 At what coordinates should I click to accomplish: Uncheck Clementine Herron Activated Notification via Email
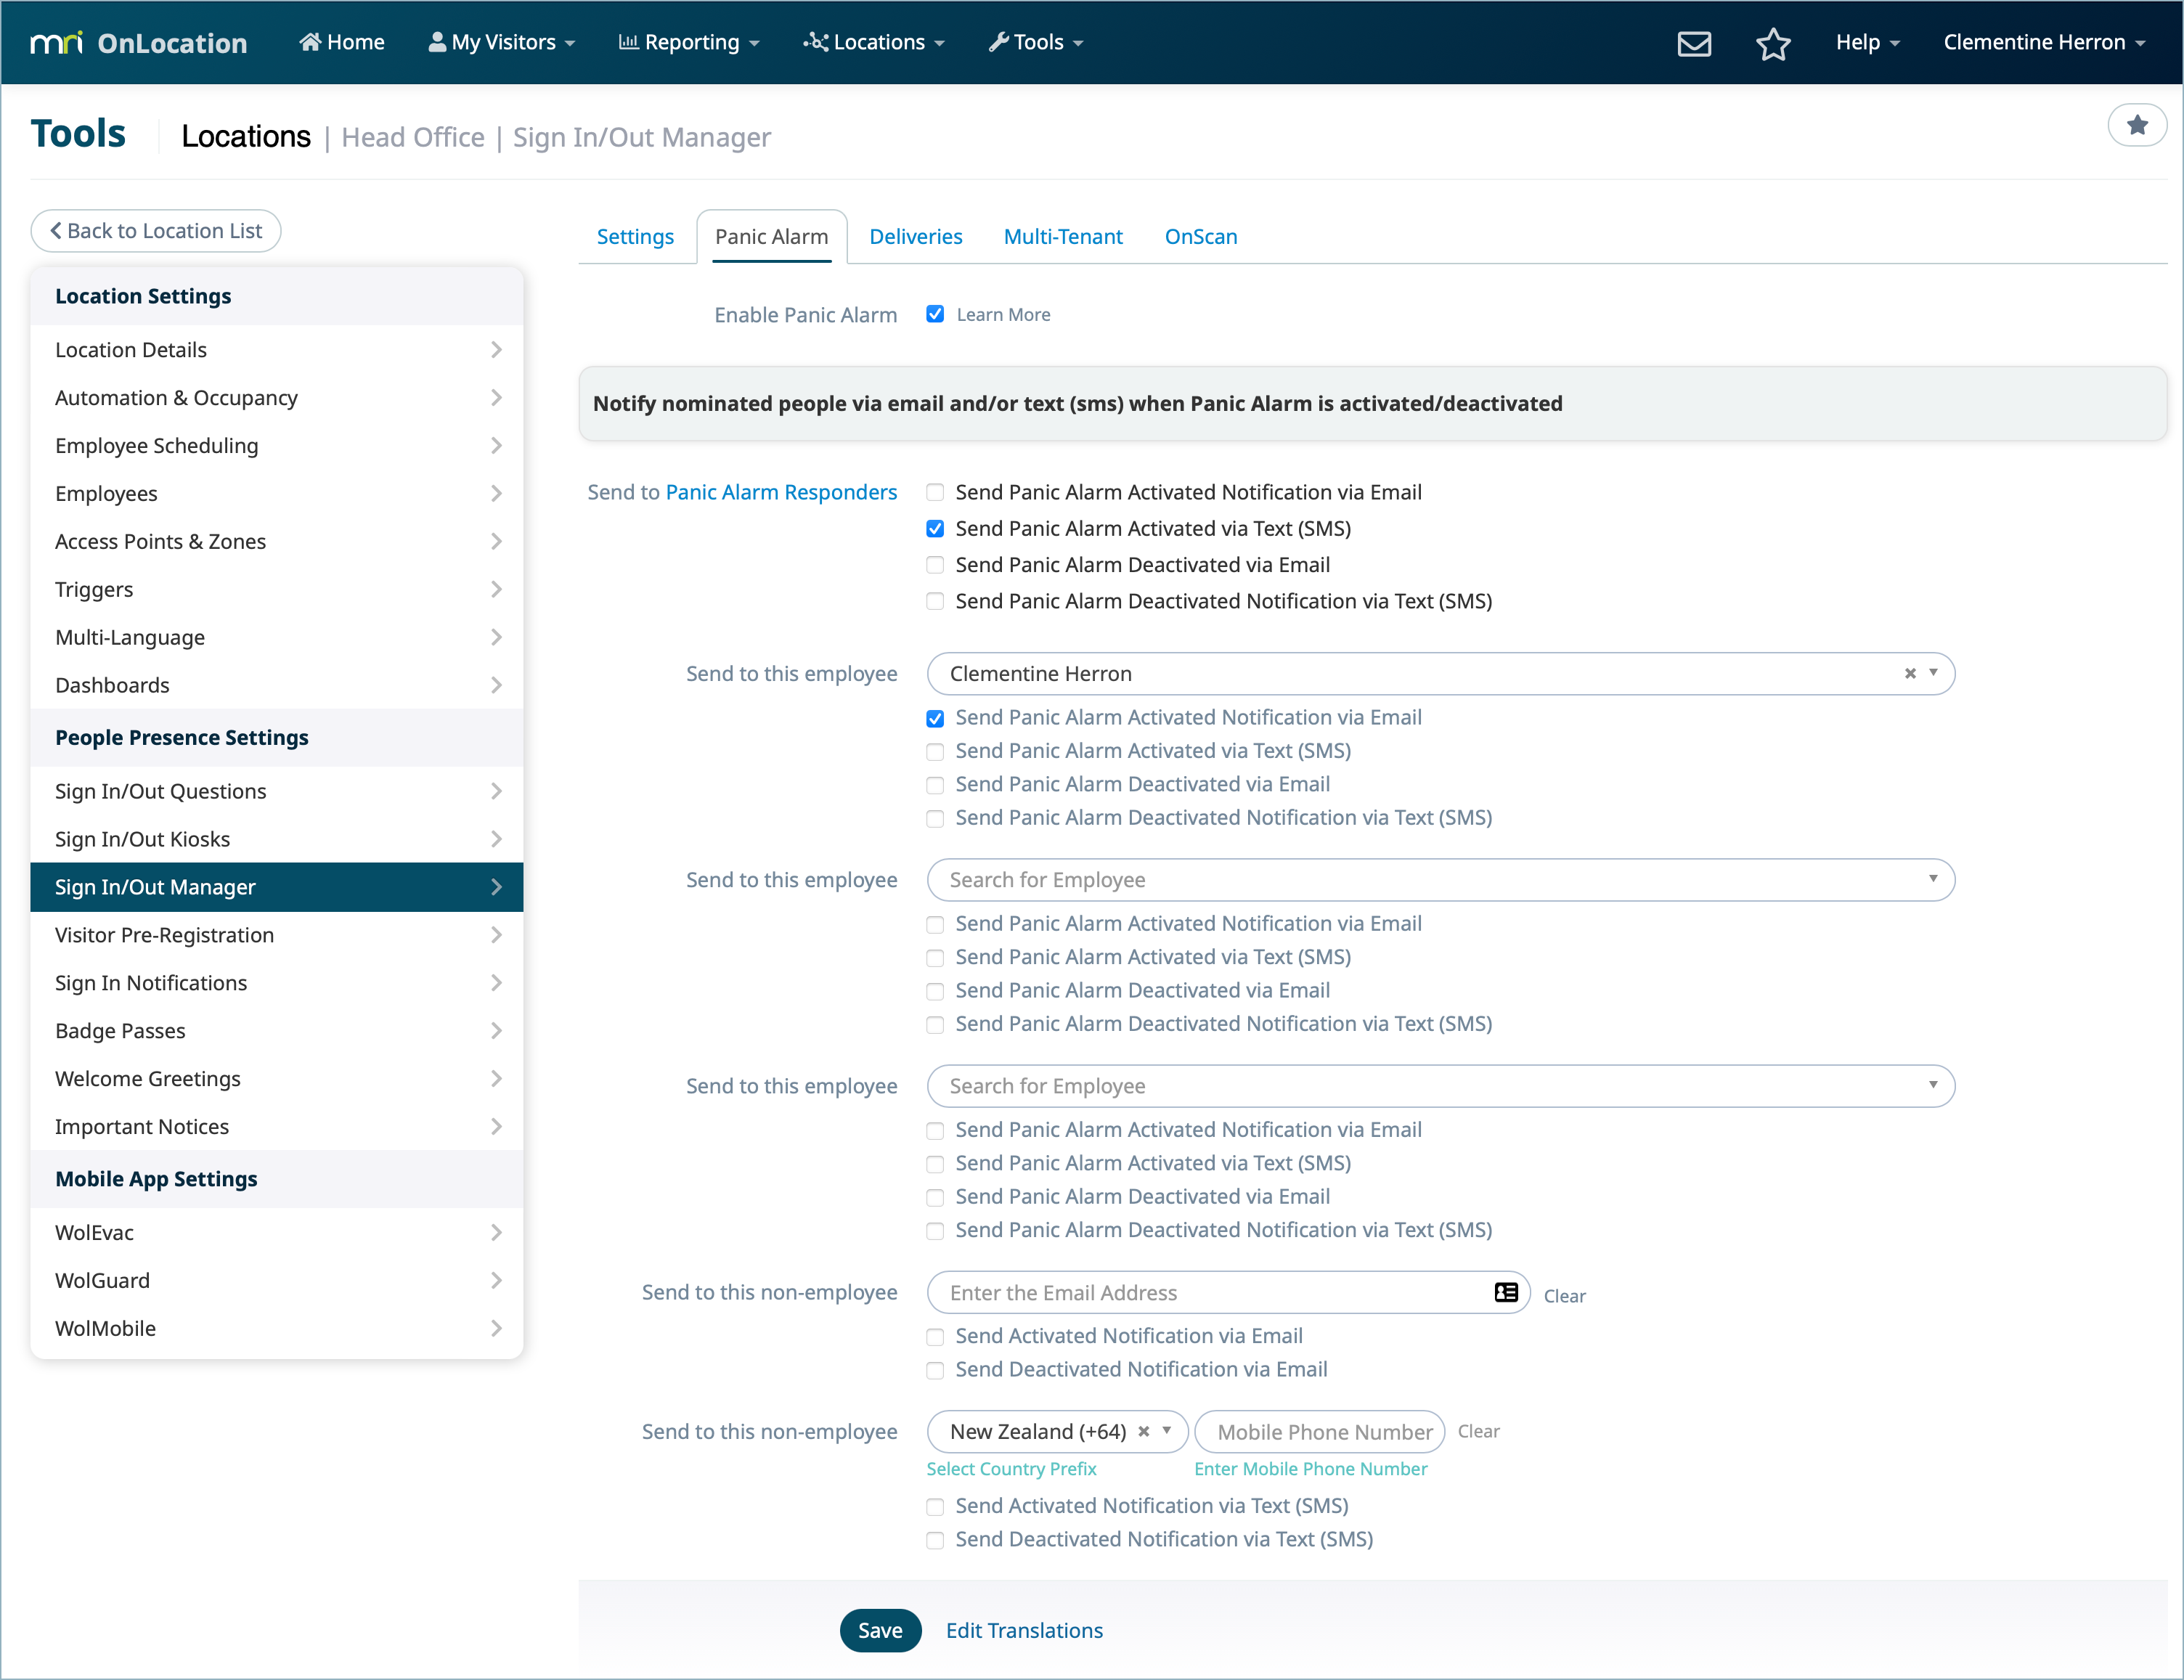pos(934,719)
